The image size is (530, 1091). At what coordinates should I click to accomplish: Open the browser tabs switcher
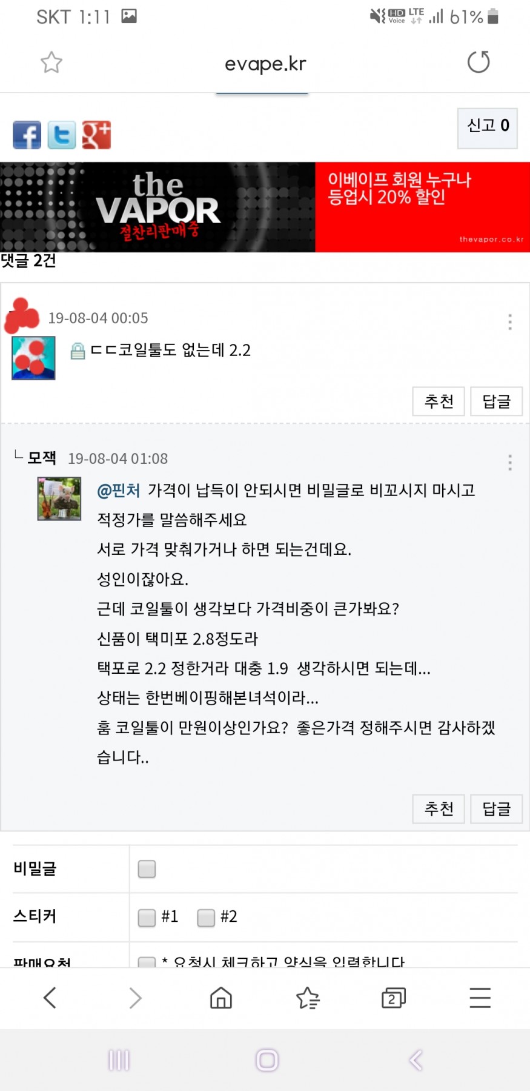click(x=394, y=998)
